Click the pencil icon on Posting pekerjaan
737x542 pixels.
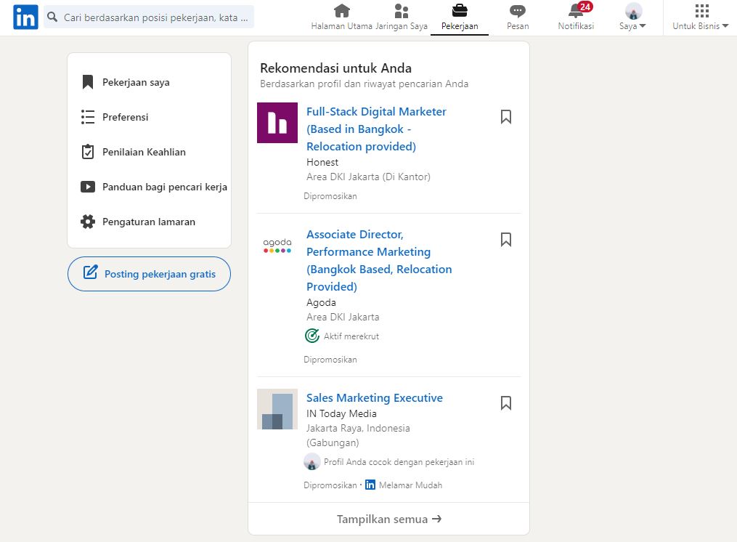click(90, 272)
